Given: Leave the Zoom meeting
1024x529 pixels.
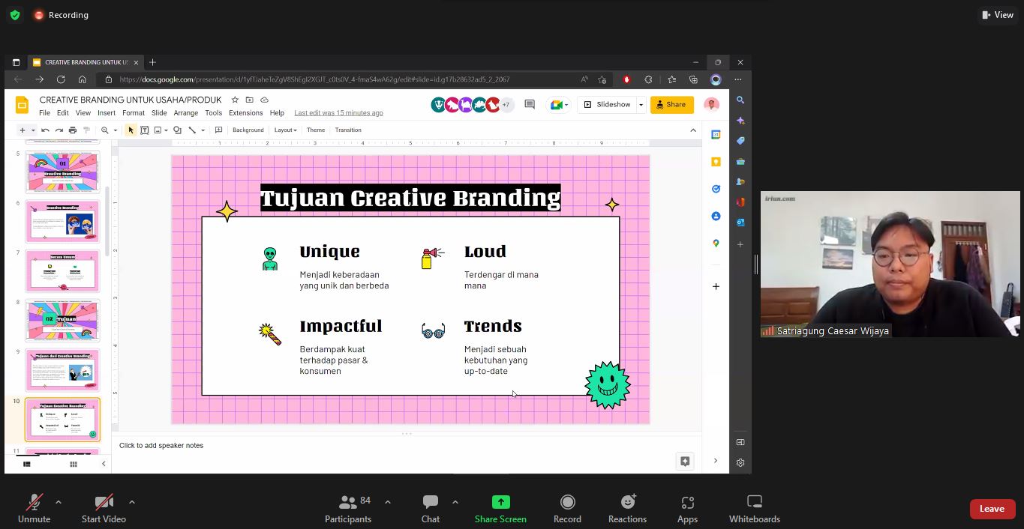Looking at the screenshot, I should [x=991, y=509].
